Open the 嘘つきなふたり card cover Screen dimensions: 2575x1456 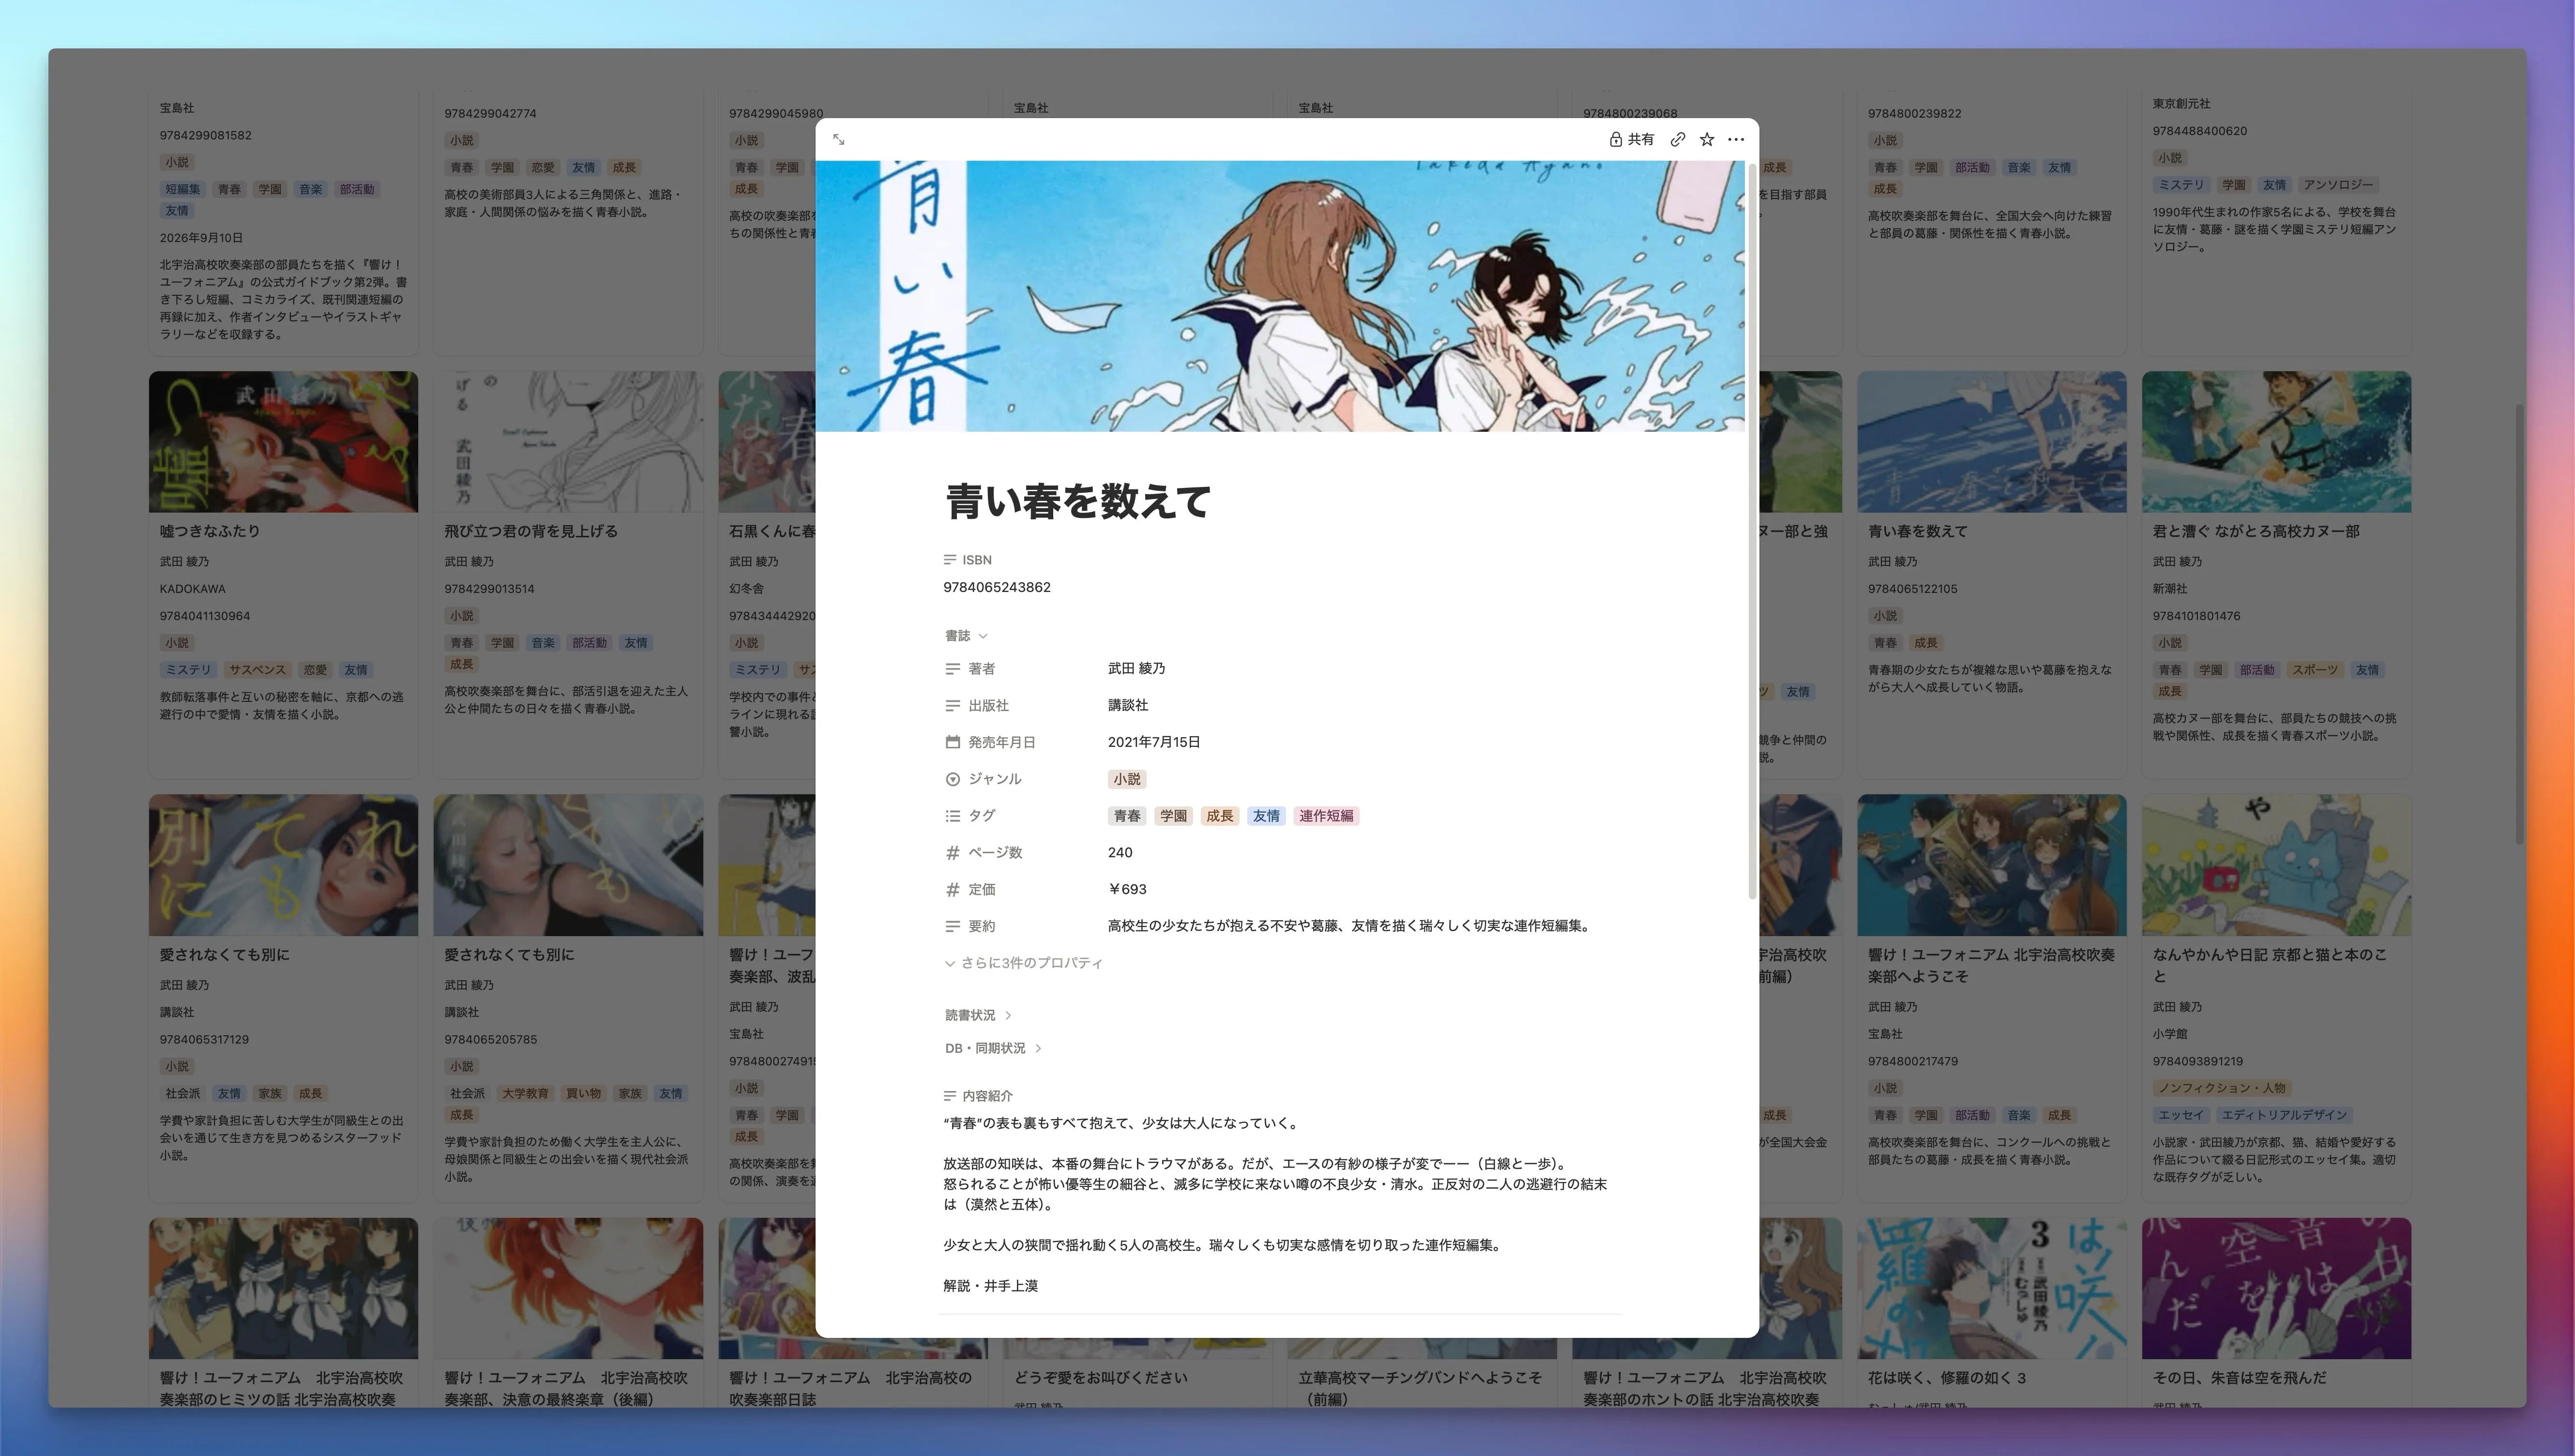283,442
